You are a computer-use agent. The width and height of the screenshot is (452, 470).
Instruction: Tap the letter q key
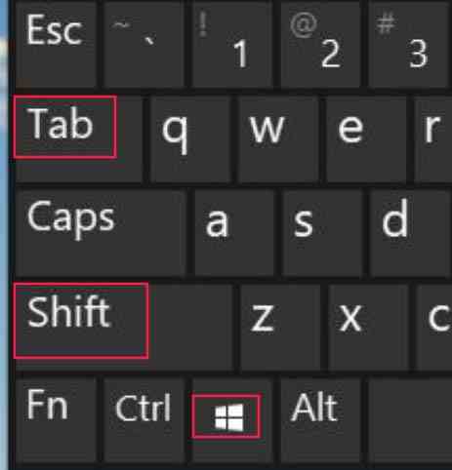tap(190, 138)
